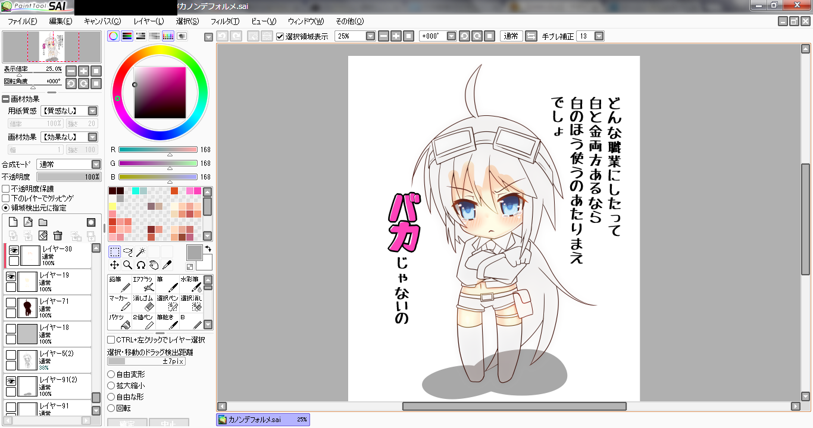The image size is (813, 428).
Task: Open the 手ブレ補正 stabilizer dropdown
Action: coord(599,36)
